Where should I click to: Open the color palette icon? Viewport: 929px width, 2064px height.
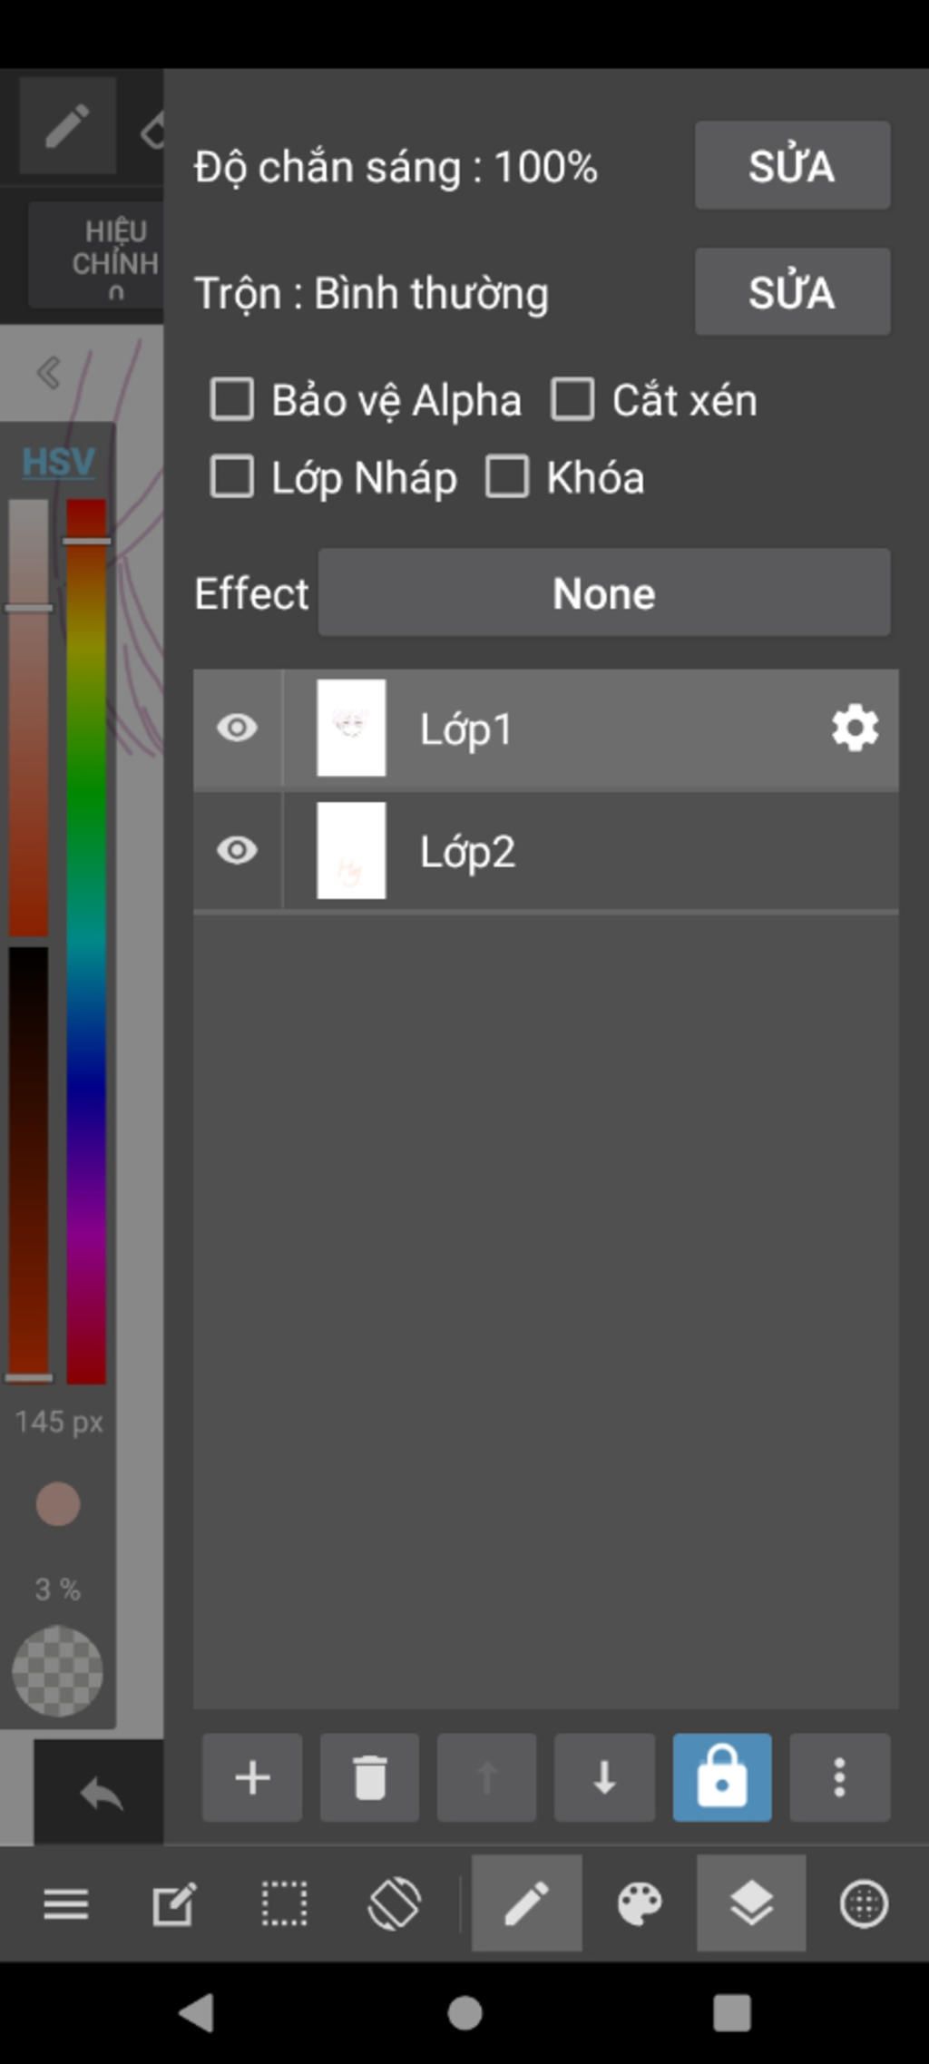(640, 1903)
